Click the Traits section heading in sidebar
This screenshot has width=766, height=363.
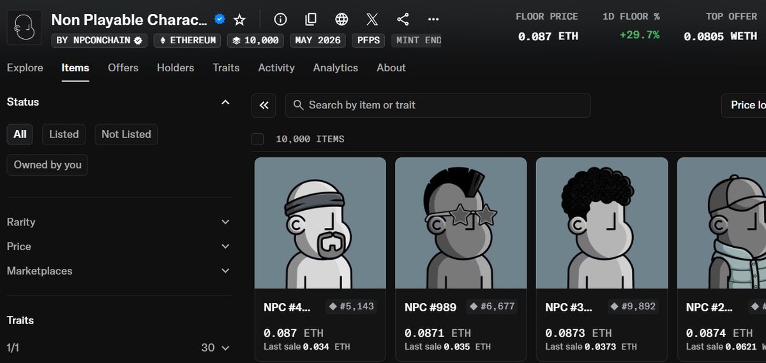tap(20, 320)
